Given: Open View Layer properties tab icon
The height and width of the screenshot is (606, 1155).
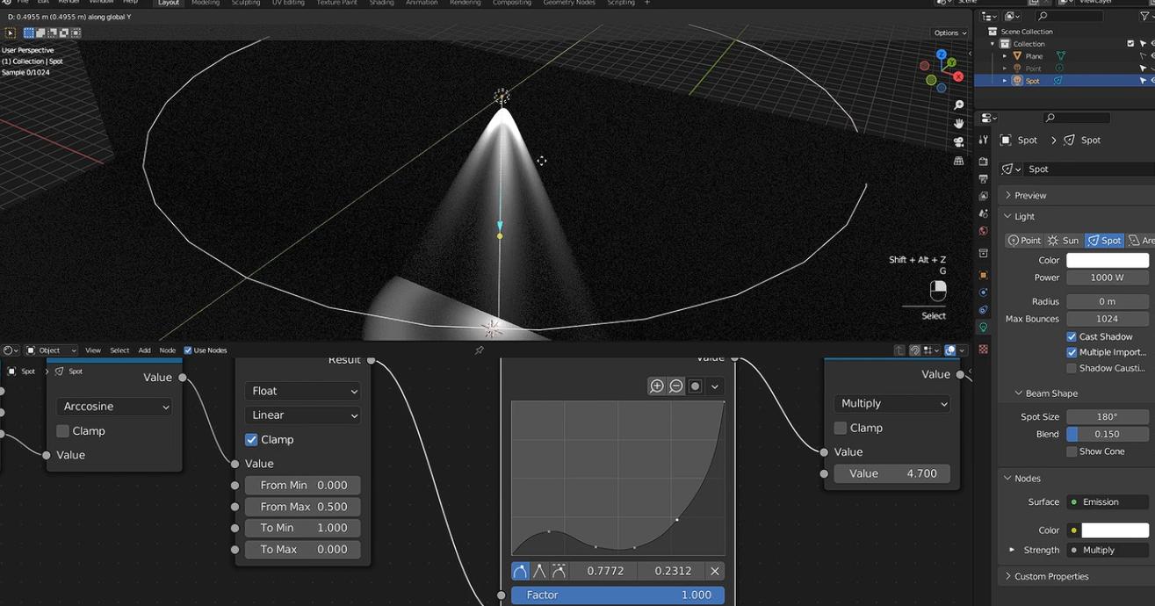Looking at the screenshot, I should (983, 196).
